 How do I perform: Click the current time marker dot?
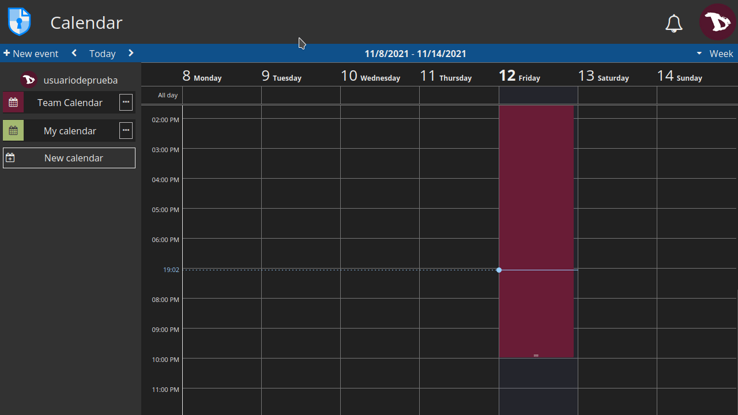coord(499,270)
